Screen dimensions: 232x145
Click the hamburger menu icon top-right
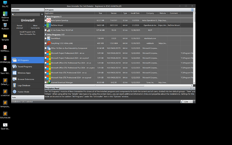[192, 10]
